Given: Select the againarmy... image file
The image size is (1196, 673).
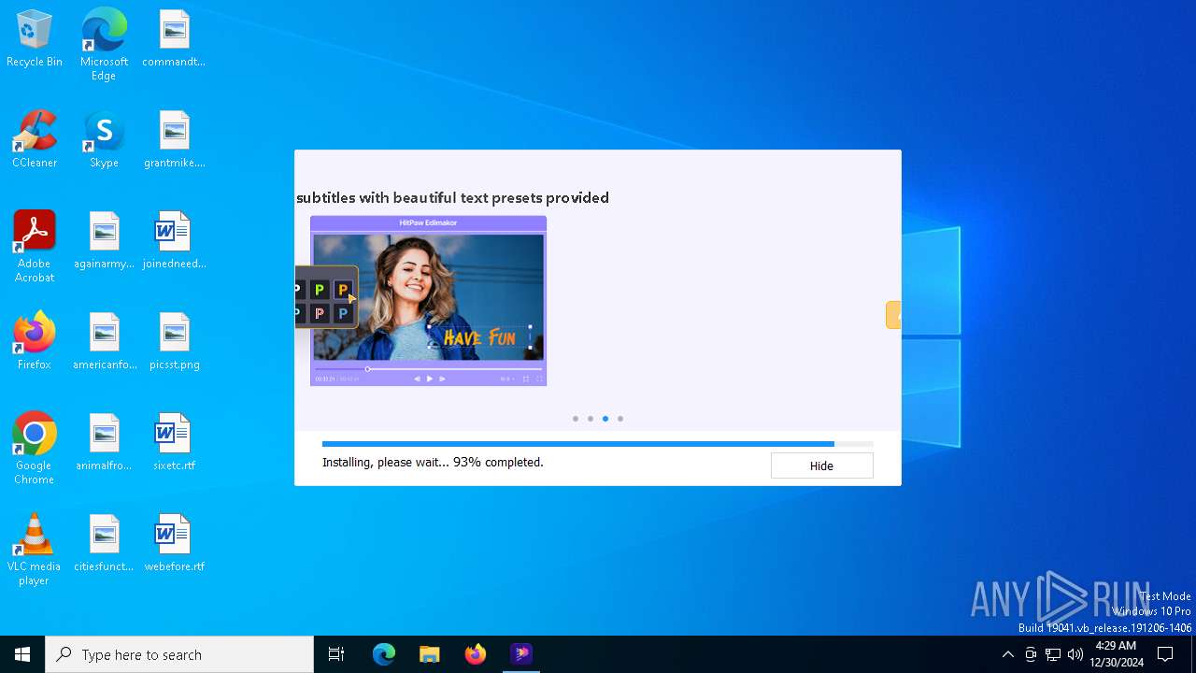Looking at the screenshot, I should [104, 241].
